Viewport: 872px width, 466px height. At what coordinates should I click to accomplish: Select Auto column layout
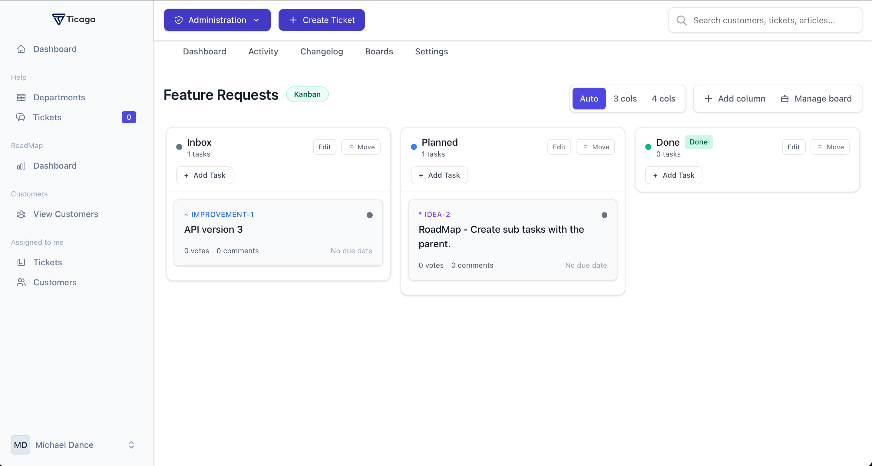coord(589,98)
